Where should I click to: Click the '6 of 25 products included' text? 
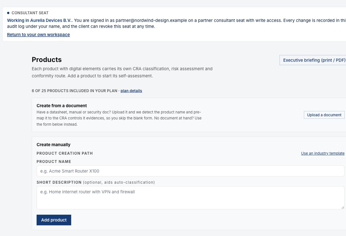(75, 91)
